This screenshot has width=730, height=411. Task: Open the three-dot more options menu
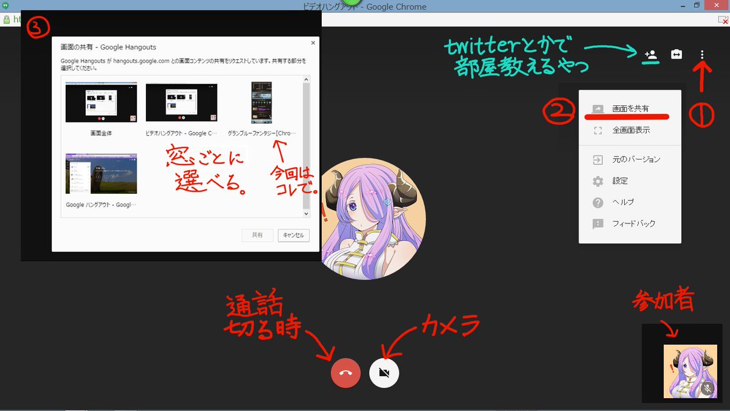pyautogui.click(x=702, y=55)
